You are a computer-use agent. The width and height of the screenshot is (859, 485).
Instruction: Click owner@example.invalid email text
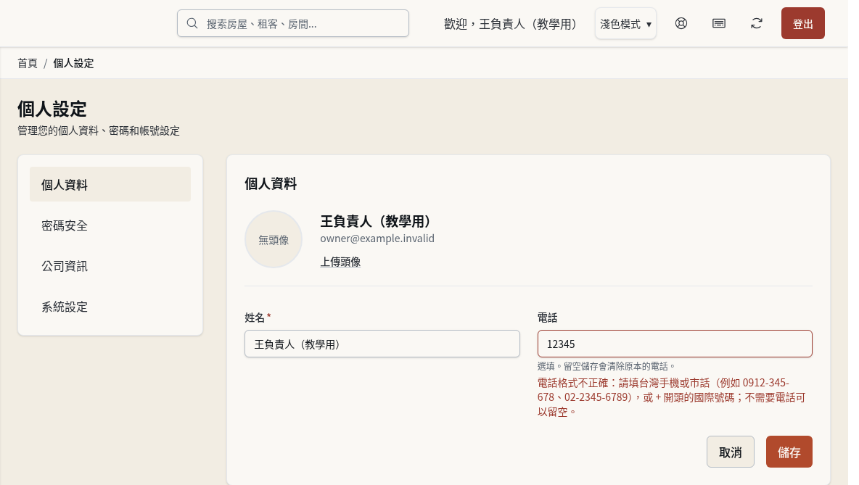[x=377, y=239]
